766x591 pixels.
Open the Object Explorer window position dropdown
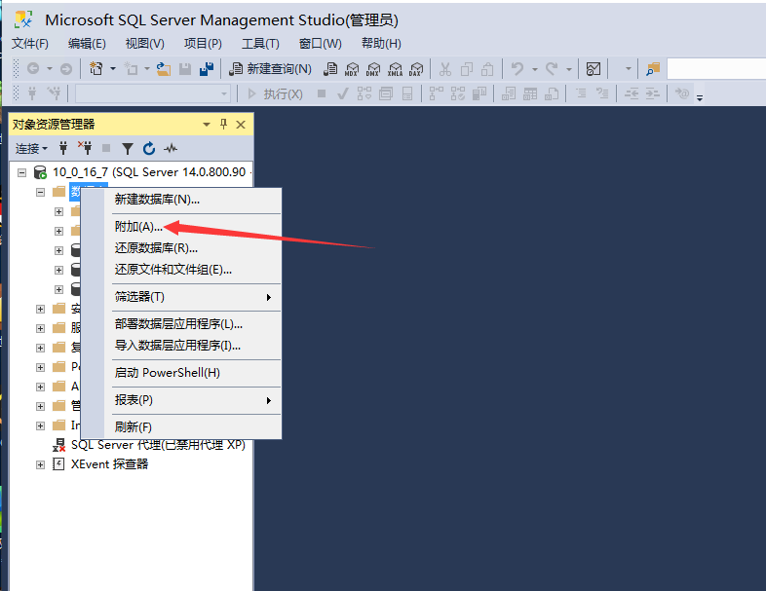[207, 125]
